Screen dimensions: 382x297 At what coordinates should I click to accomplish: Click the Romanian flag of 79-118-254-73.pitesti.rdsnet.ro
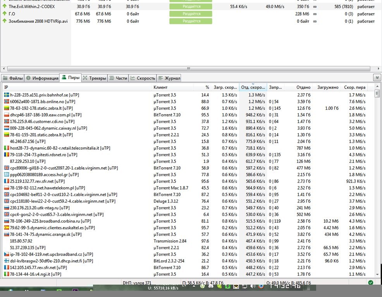click(x=7, y=154)
